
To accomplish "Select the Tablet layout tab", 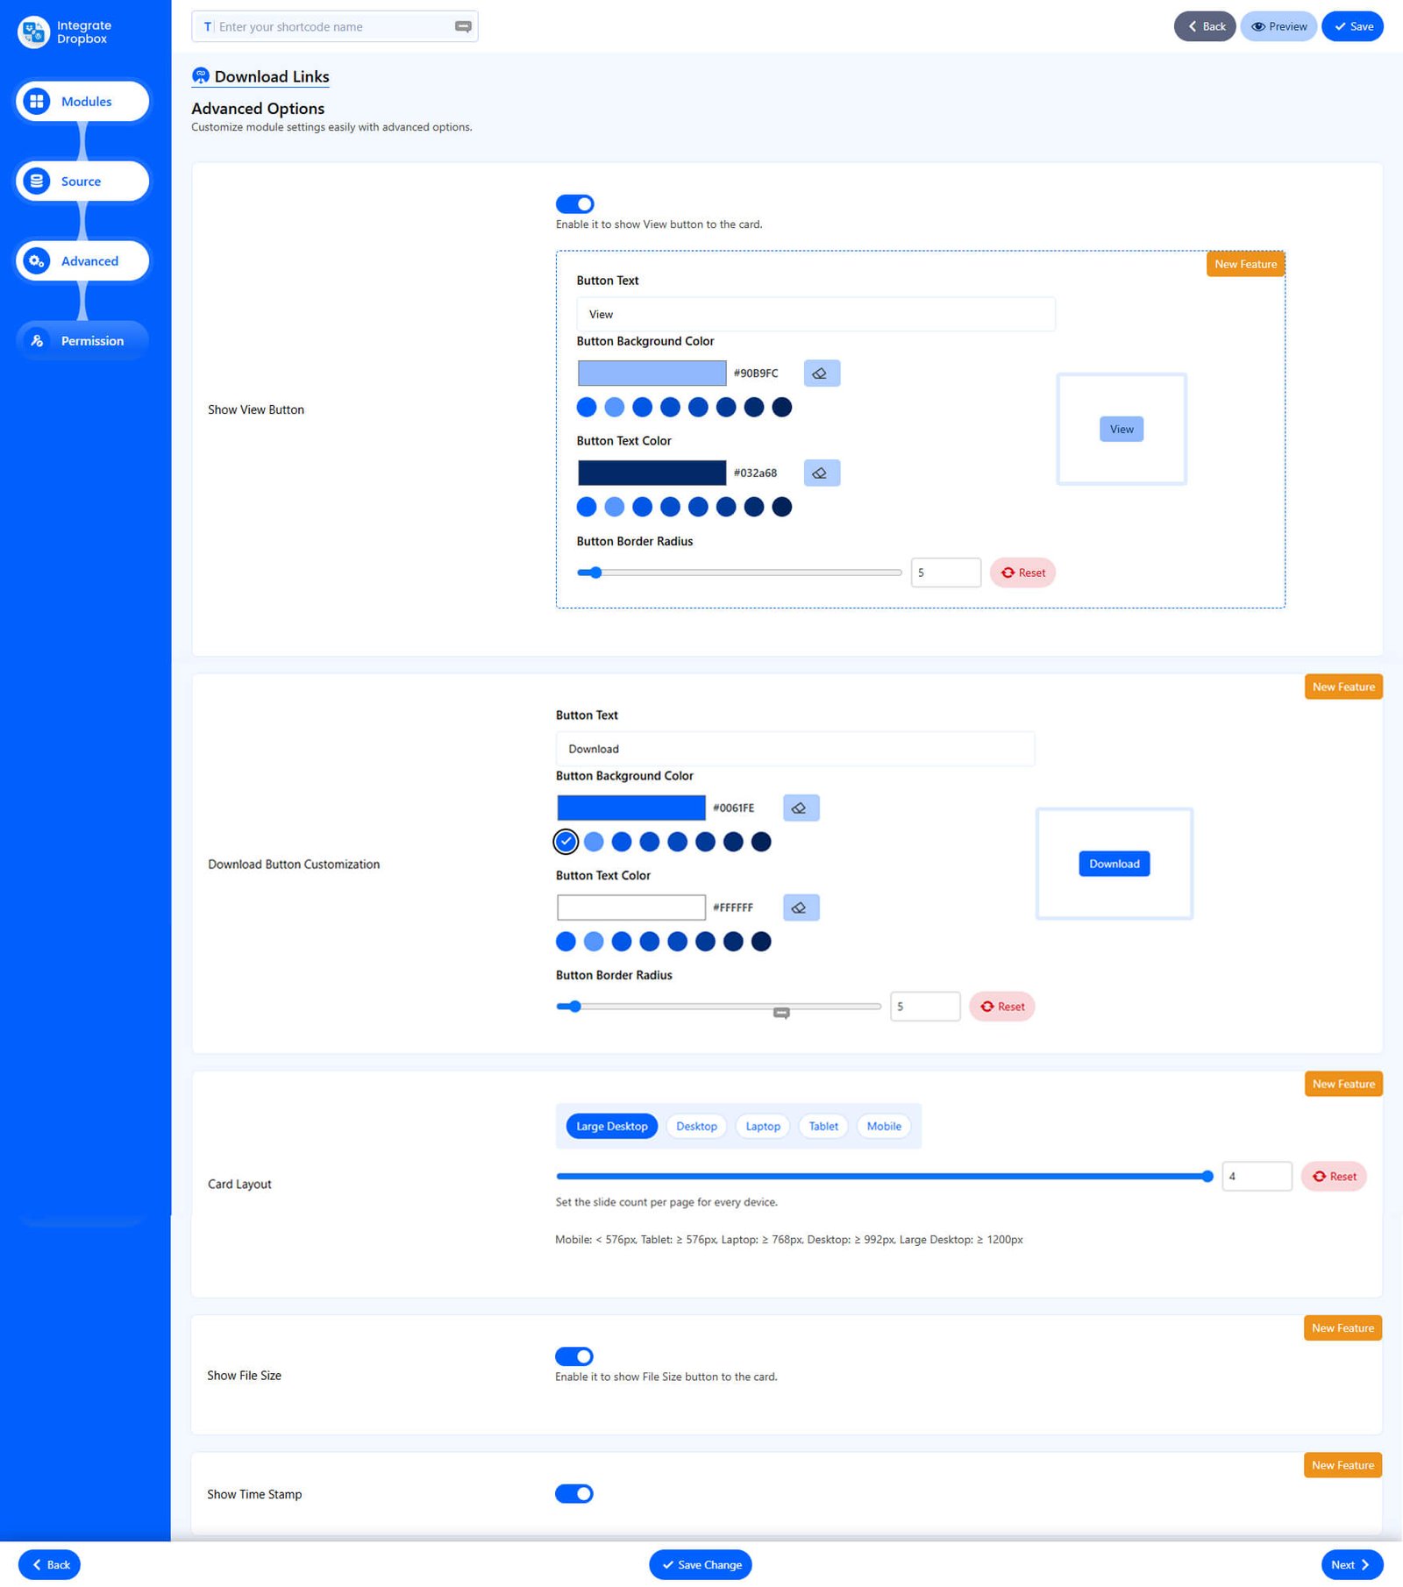I will 823,1127.
